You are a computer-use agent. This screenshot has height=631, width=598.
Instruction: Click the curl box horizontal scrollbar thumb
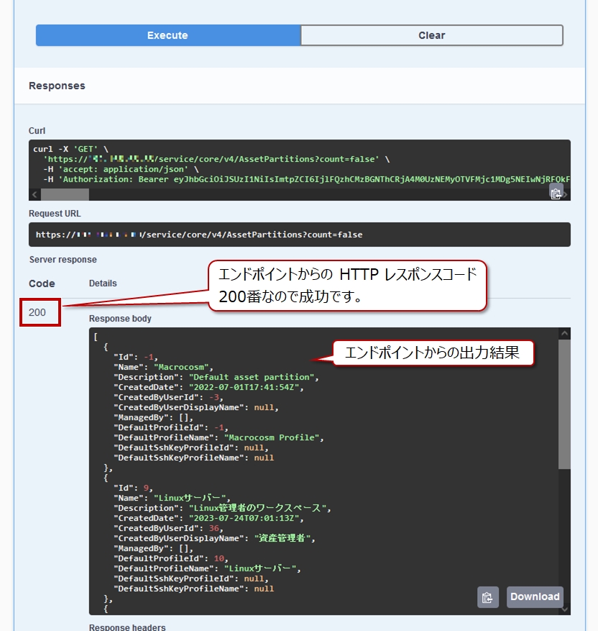tap(65, 195)
